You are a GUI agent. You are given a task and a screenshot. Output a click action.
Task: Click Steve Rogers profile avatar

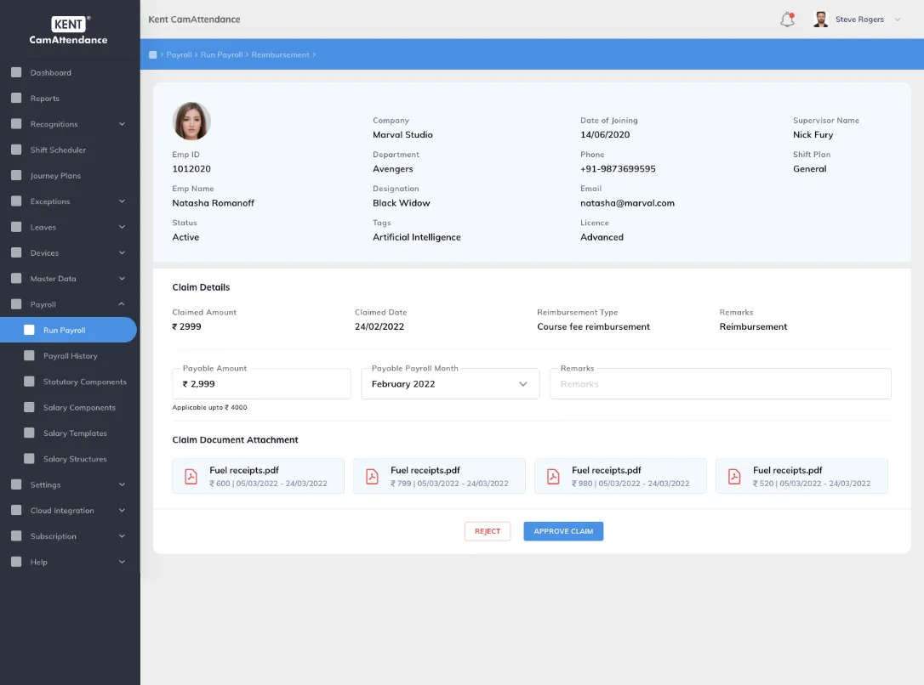[820, 20]
